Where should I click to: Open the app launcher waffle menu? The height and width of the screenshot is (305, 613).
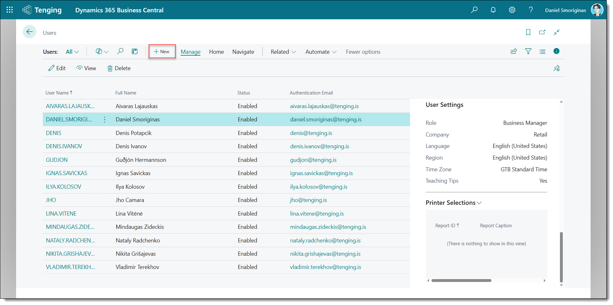point(10,10)
